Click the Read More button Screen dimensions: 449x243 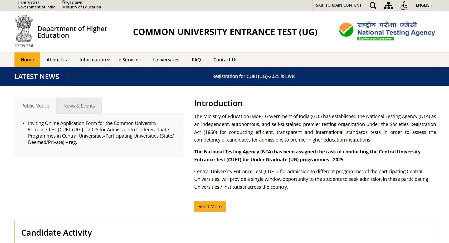click(x=210, y=206)
